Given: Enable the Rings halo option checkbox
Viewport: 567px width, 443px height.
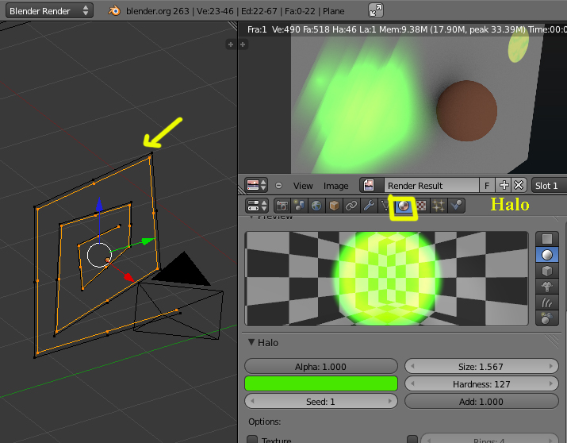Looking at the screenshot, I should [412, 440].
